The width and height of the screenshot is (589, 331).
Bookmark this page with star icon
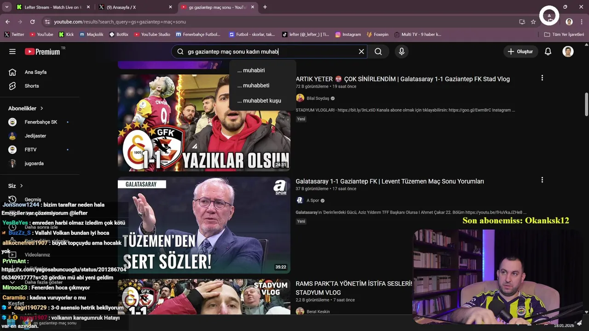click(533, 22)
